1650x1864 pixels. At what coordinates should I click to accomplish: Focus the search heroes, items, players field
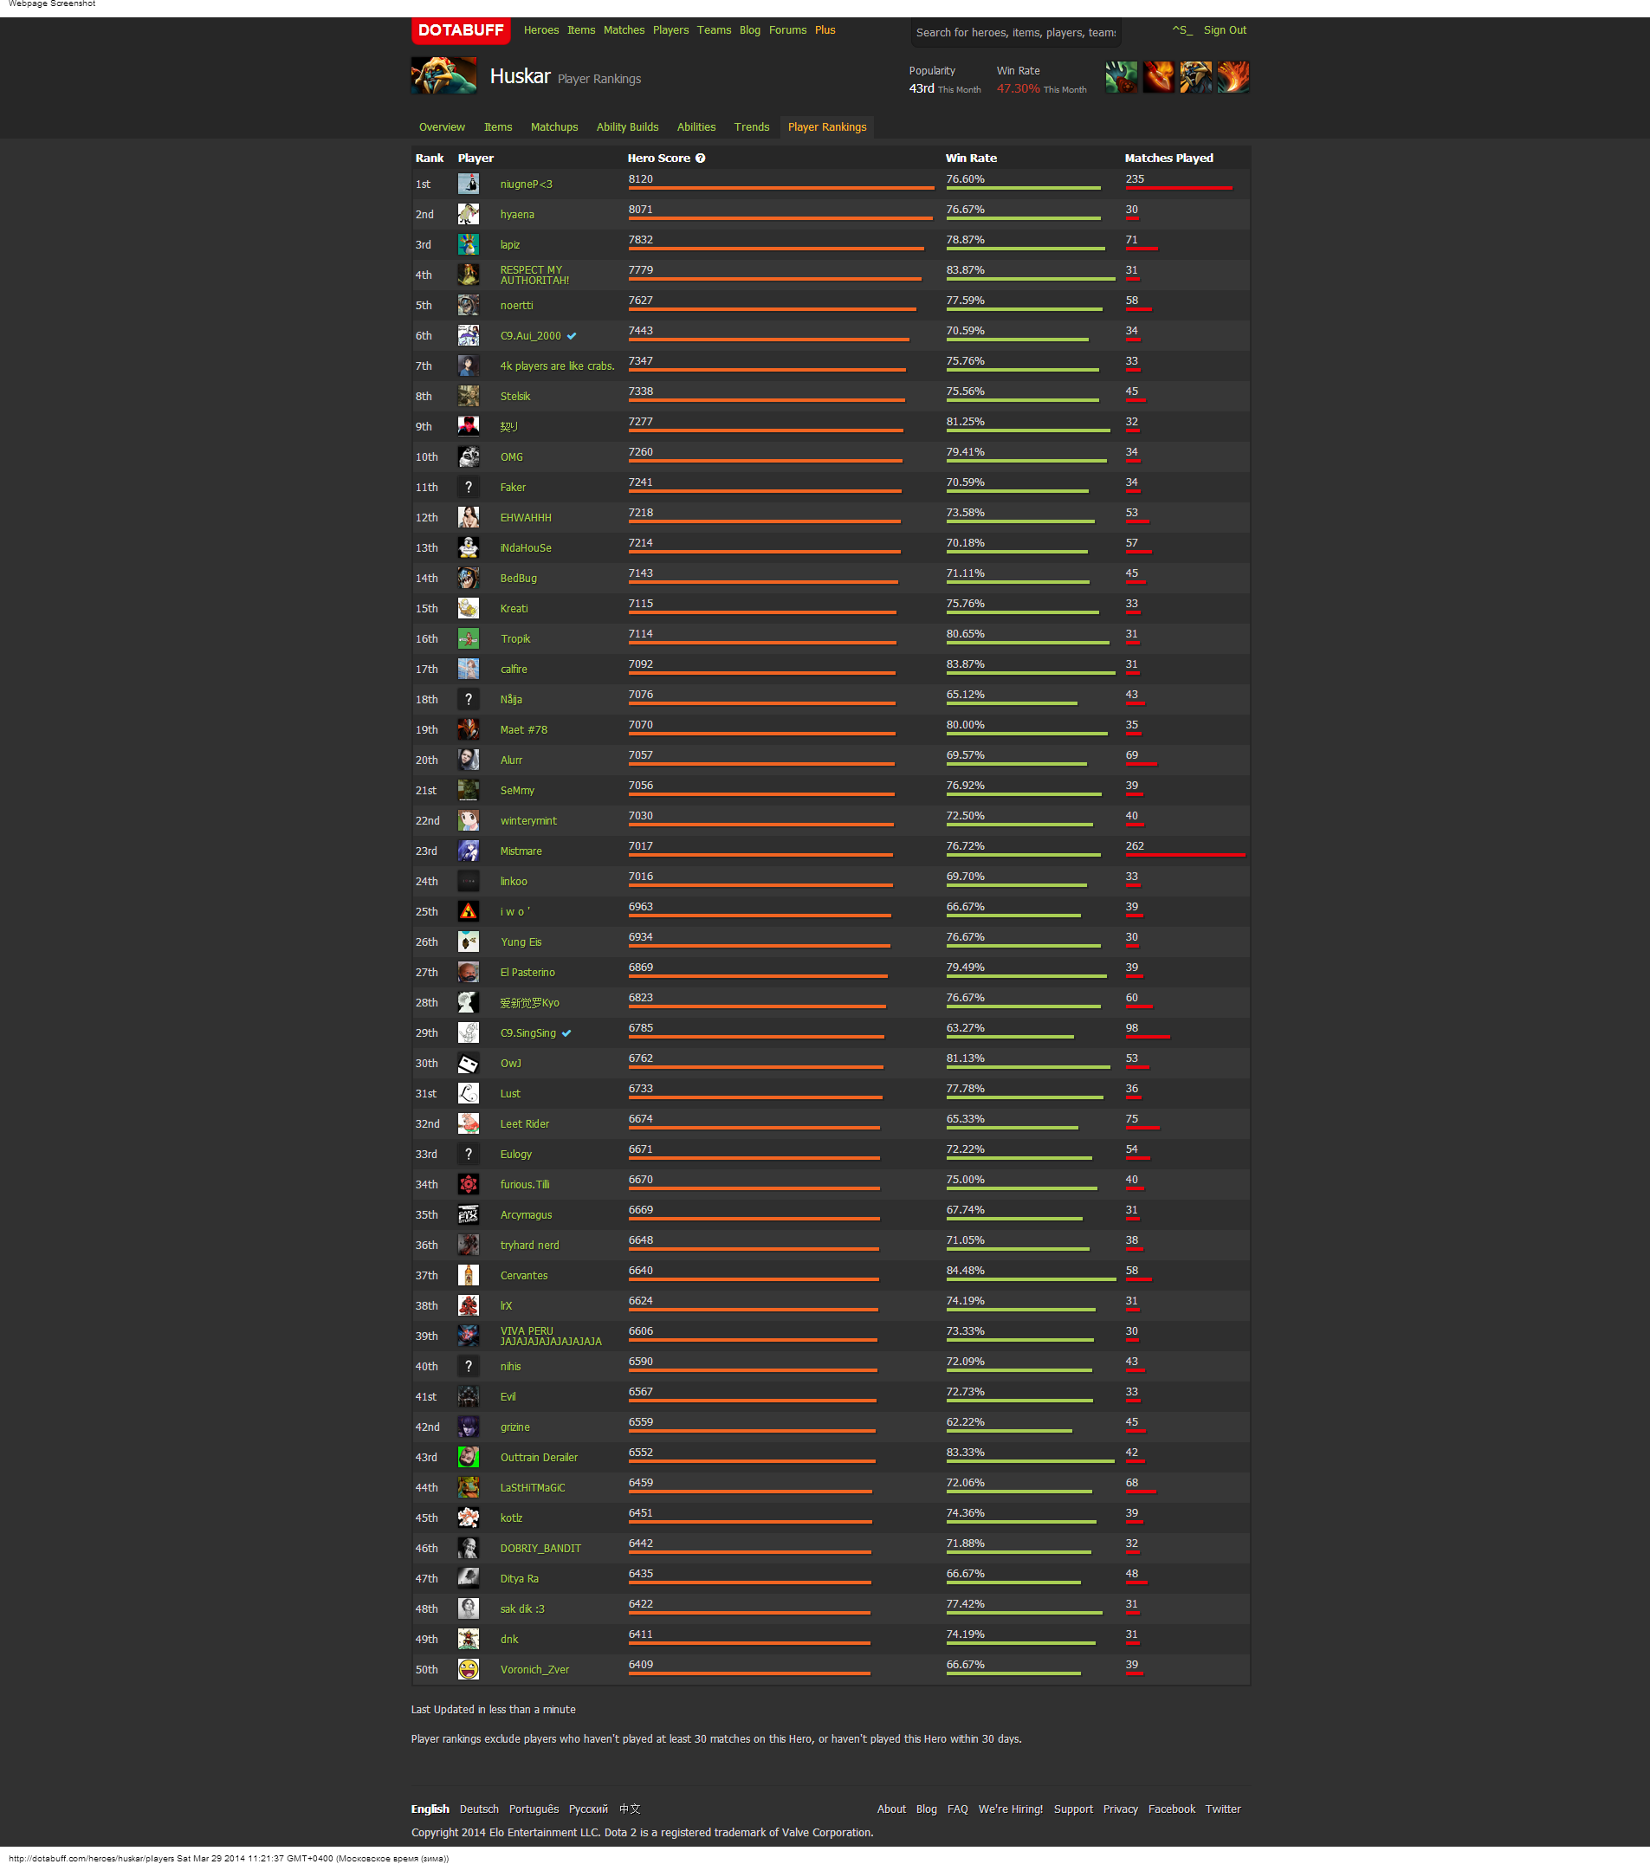click(1015, 33)
